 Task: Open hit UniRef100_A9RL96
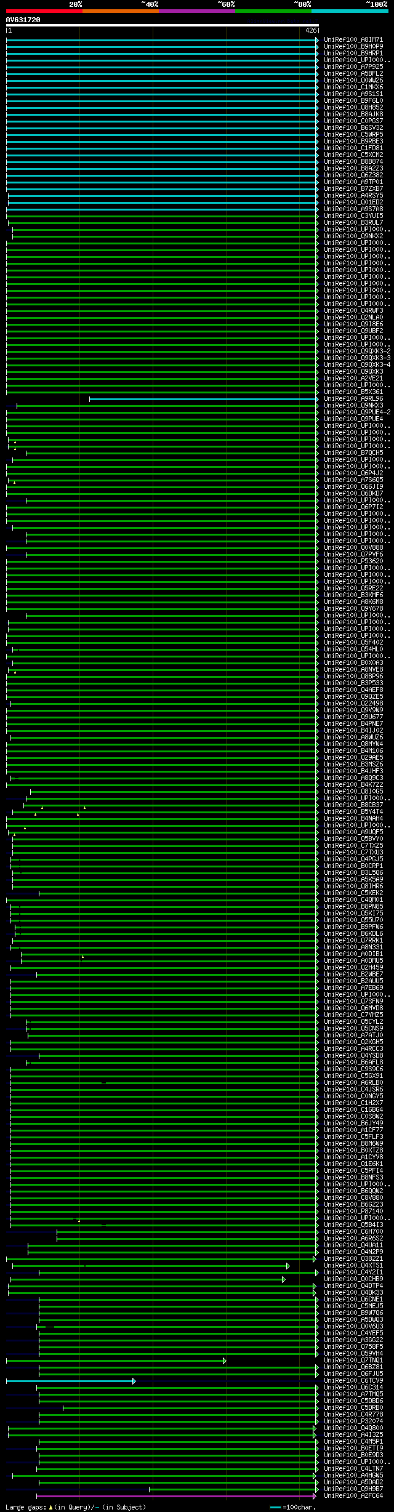353,399
